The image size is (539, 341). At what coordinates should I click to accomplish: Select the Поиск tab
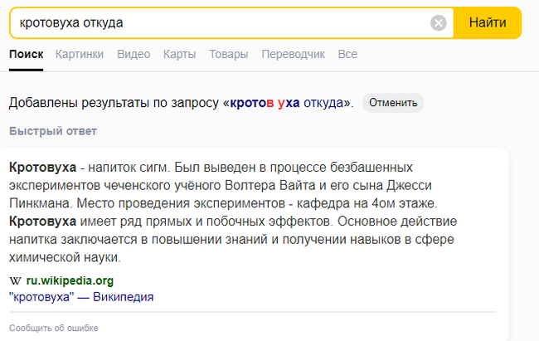(27, 55)
